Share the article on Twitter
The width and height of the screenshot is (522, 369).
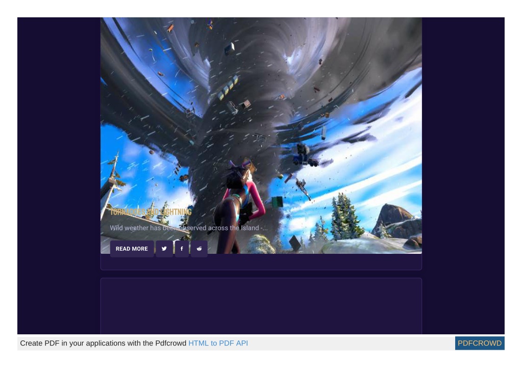(164, 249)
